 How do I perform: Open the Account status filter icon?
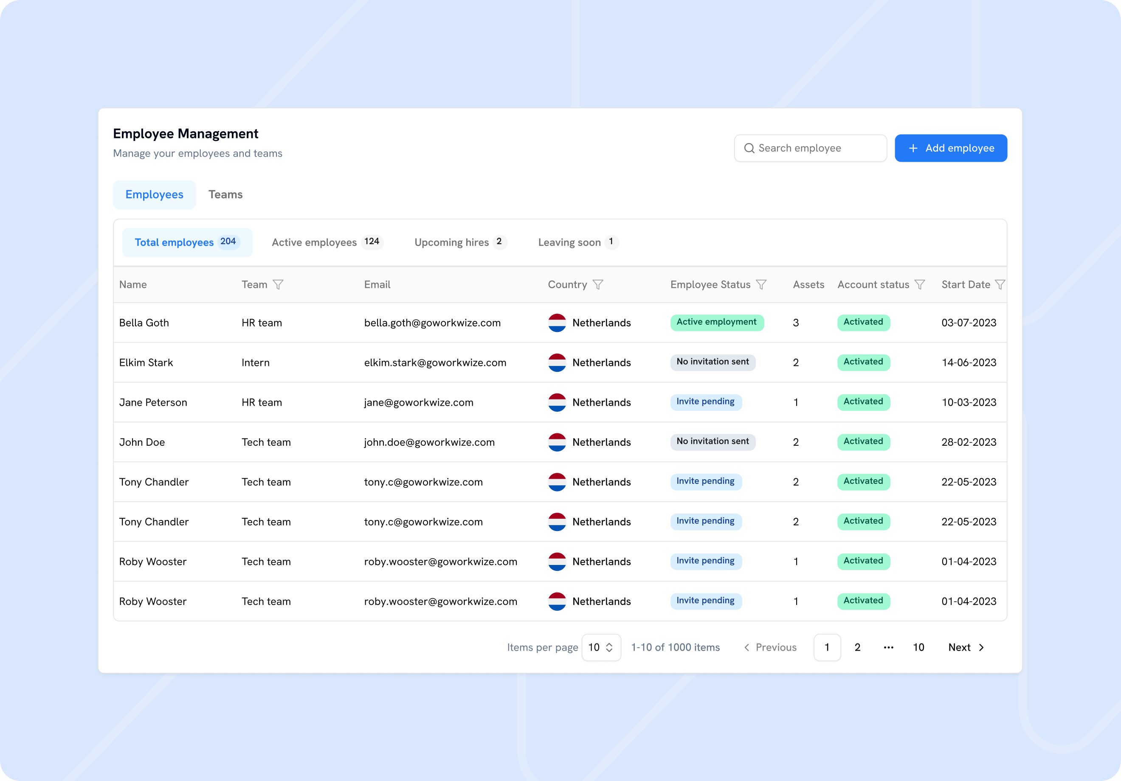[x=919, y=284]
